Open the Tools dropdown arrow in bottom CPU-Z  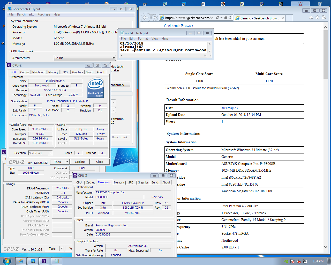coord(62,248)
